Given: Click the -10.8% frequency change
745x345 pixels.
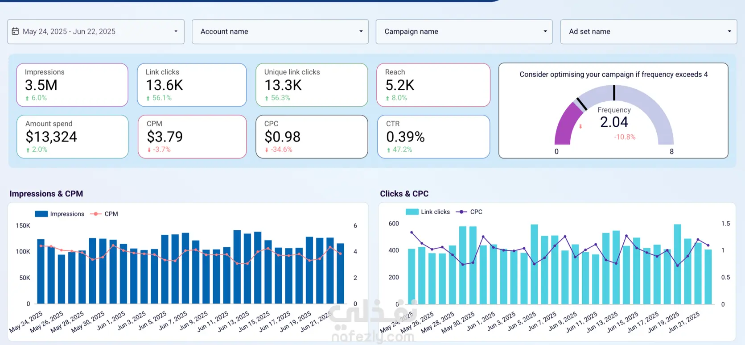Looking at the screenshot, I should tap(625, 137).
